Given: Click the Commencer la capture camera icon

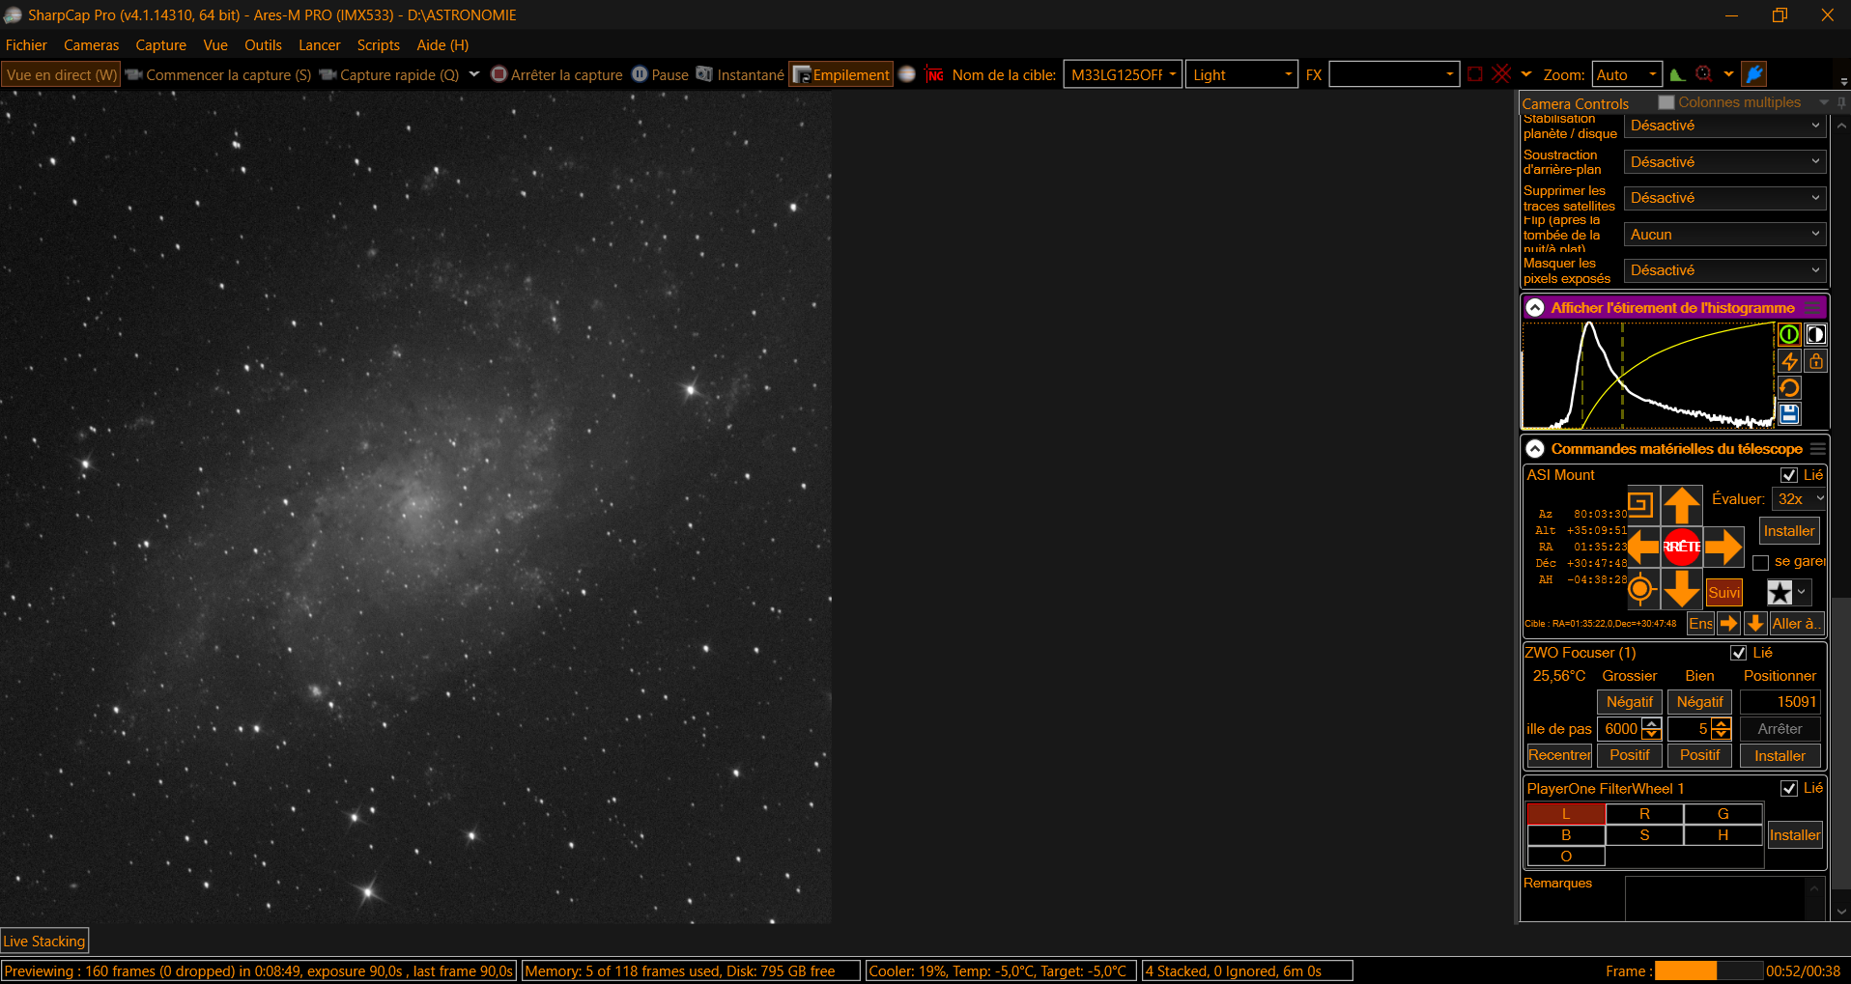Looking at the screenshot, I should click(x=134, y=74).
